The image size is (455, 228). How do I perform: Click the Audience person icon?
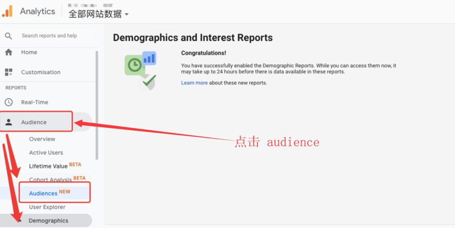pos(8,122)
